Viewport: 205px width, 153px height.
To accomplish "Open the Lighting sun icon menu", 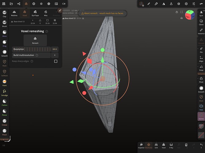I will pos(41,4).
